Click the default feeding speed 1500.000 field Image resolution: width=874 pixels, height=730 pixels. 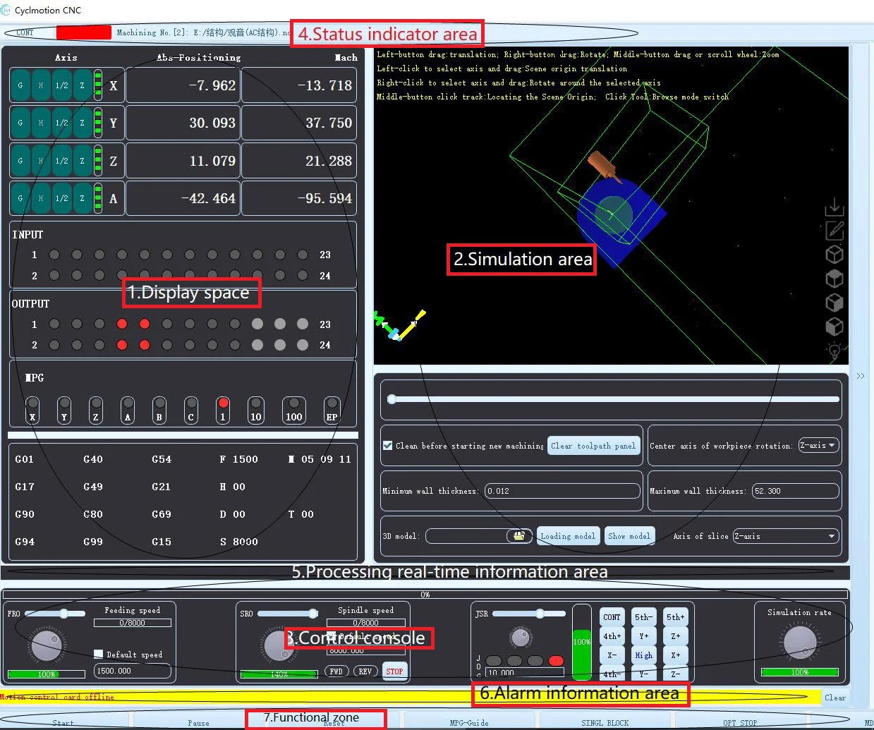(x=133, y=671)
